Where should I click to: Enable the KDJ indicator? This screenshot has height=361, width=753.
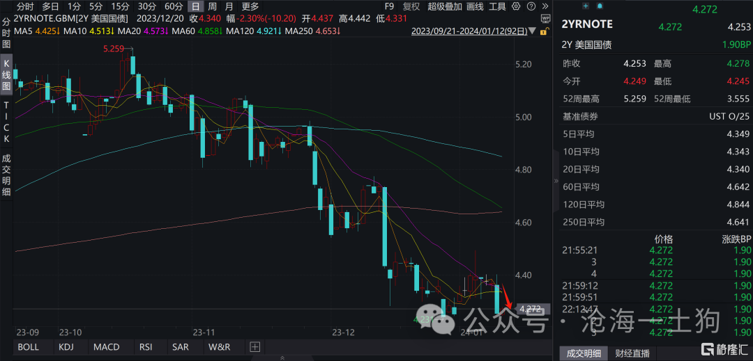pos(66,346)
